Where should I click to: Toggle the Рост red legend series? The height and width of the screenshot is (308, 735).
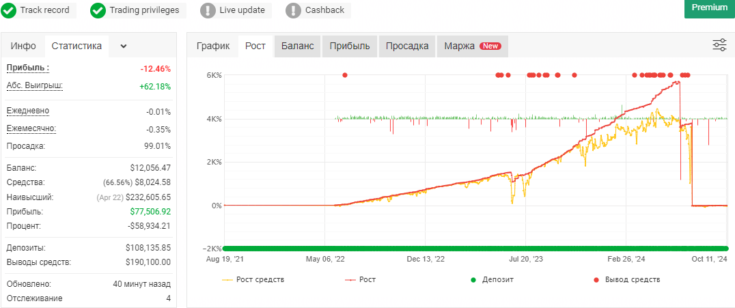coord(361,280)
